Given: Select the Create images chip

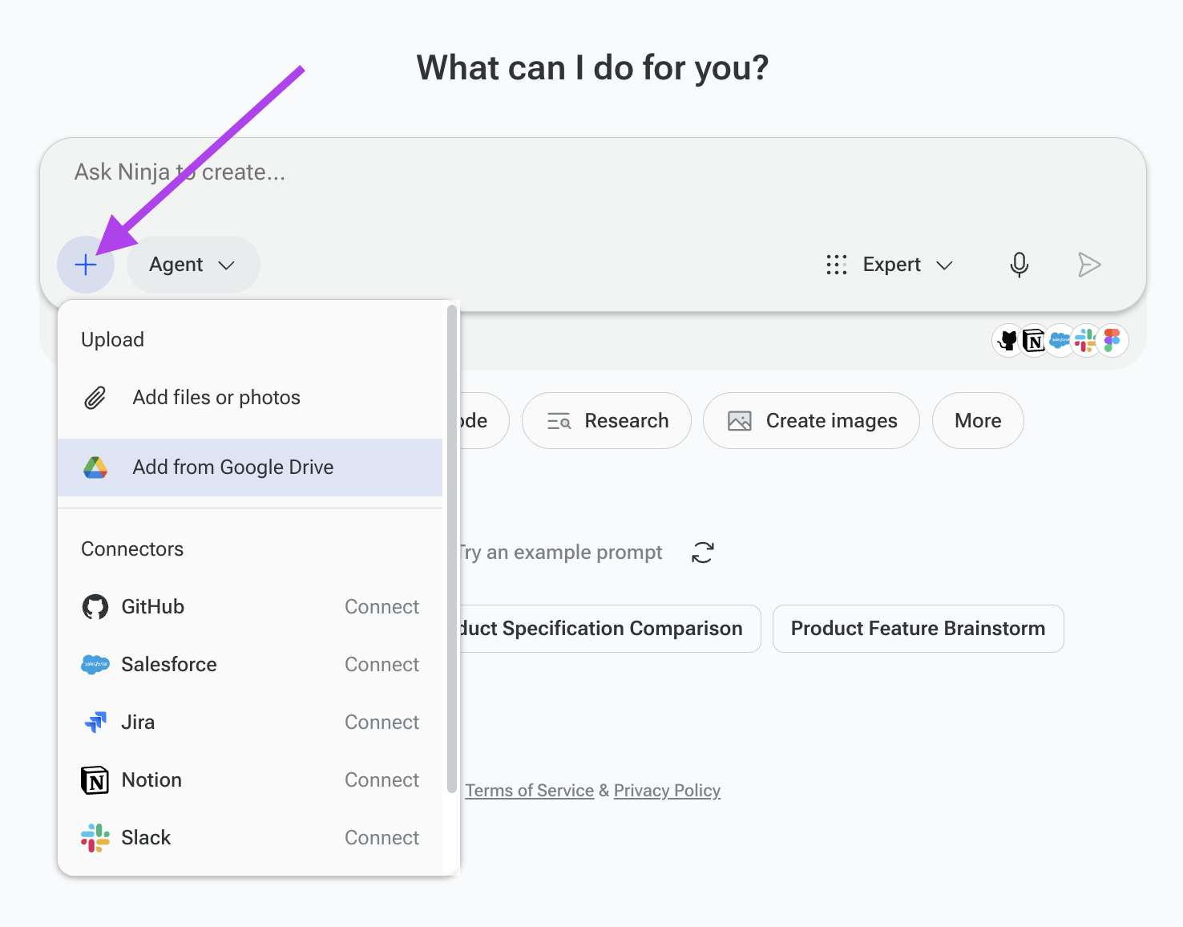Looking at the screenshot, I should tap(811, 421).
